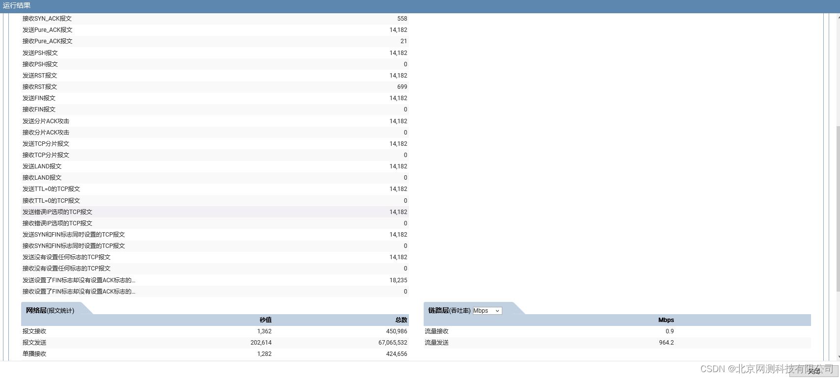Click 秒值 202,614 in 报文发送 row

tap(261, 343)
